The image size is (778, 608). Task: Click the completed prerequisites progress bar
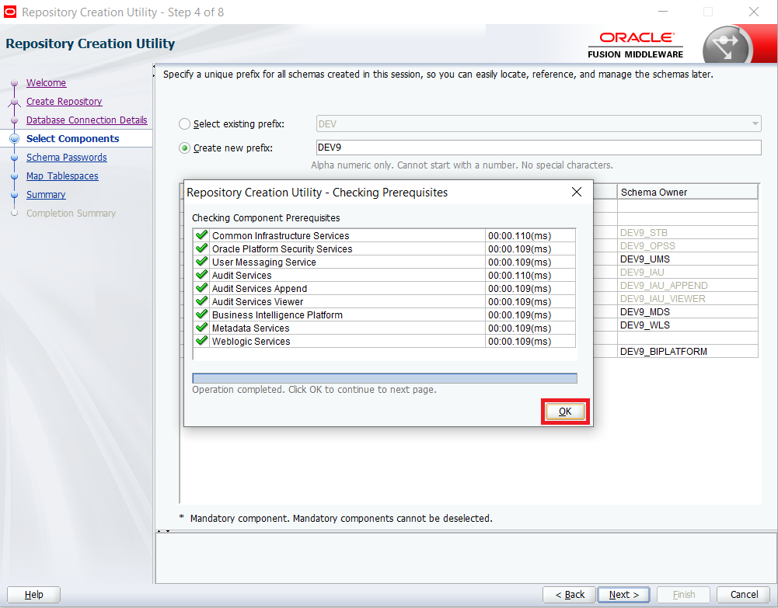[x=385, y=379]
